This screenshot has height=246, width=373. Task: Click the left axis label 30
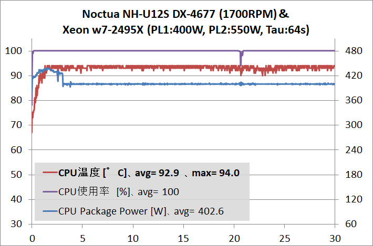[x=16, y=224]
